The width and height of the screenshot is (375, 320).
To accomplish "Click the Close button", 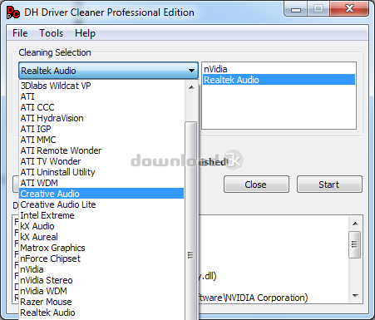I will coord(256,185).
